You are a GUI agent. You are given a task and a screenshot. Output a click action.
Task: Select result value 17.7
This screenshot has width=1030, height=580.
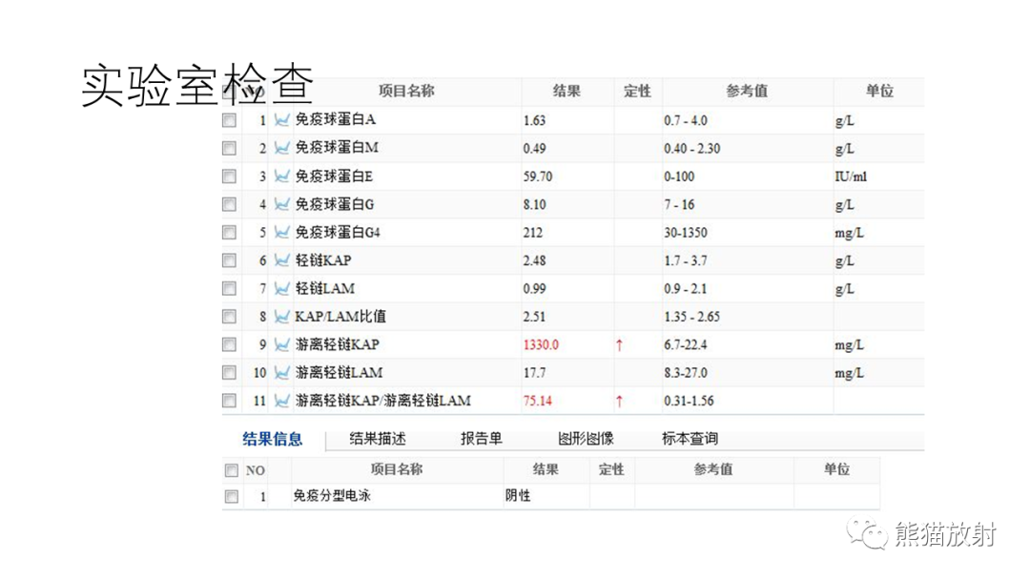[534, 373]
